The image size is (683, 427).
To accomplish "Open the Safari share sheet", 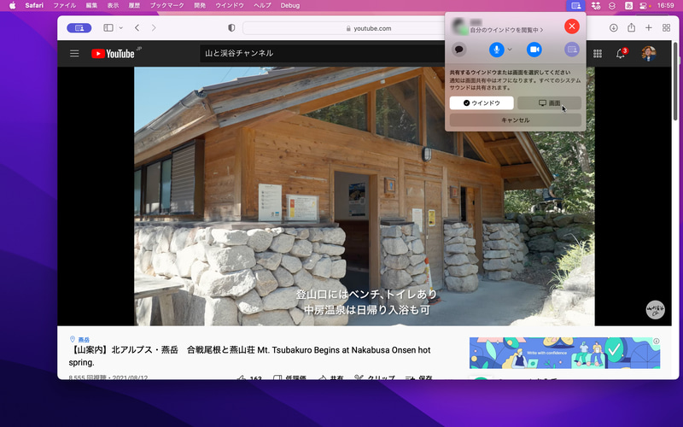I will pyautogui.click(x=631, y=28).
